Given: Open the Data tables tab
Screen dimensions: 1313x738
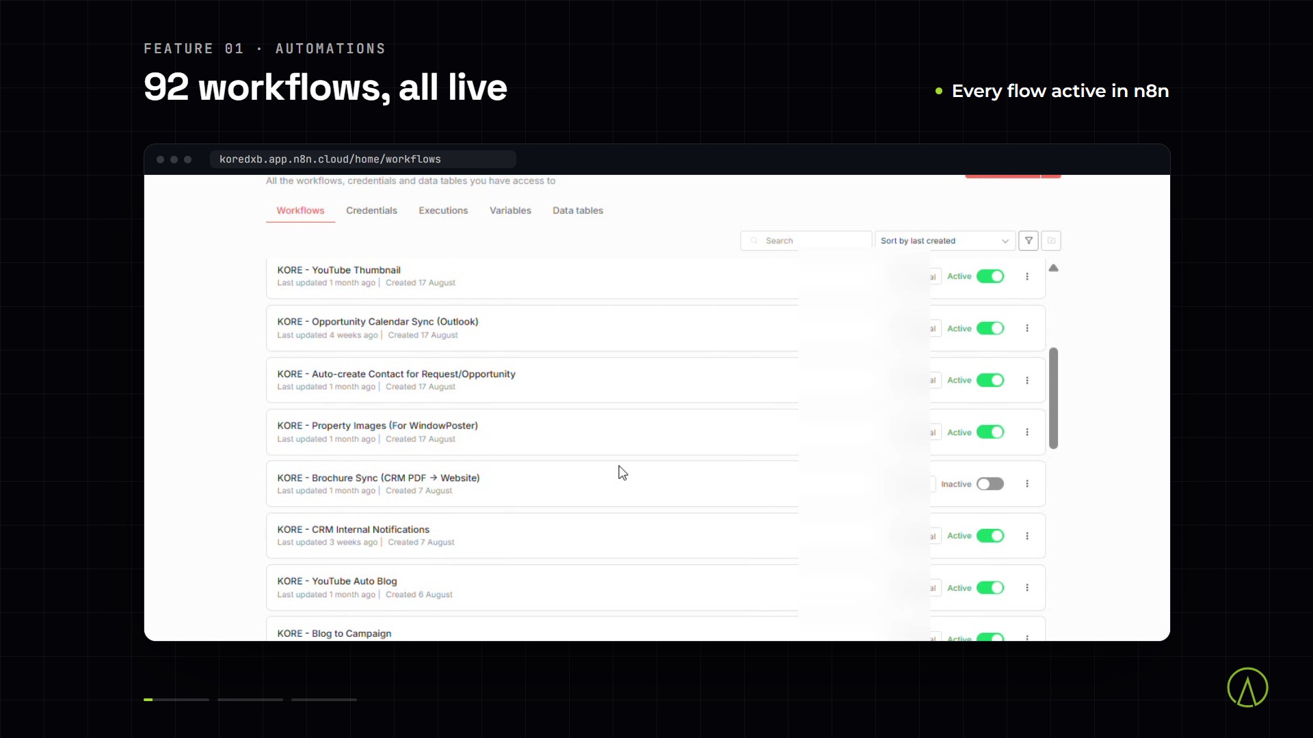Looking at the screenshot, I should (x=578, y=210).
